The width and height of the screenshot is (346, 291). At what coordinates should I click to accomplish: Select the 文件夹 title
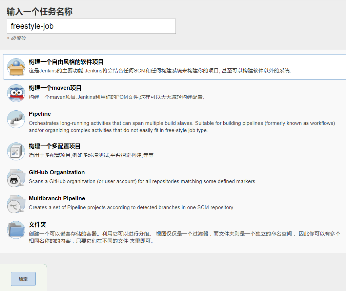click(37, 224)
